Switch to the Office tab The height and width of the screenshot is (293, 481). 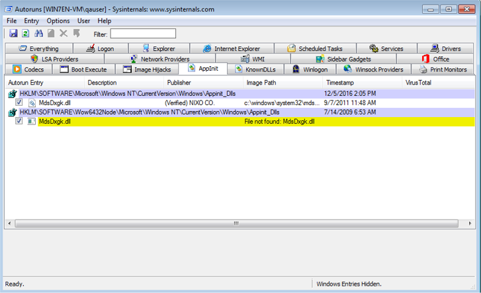[435, 59]
